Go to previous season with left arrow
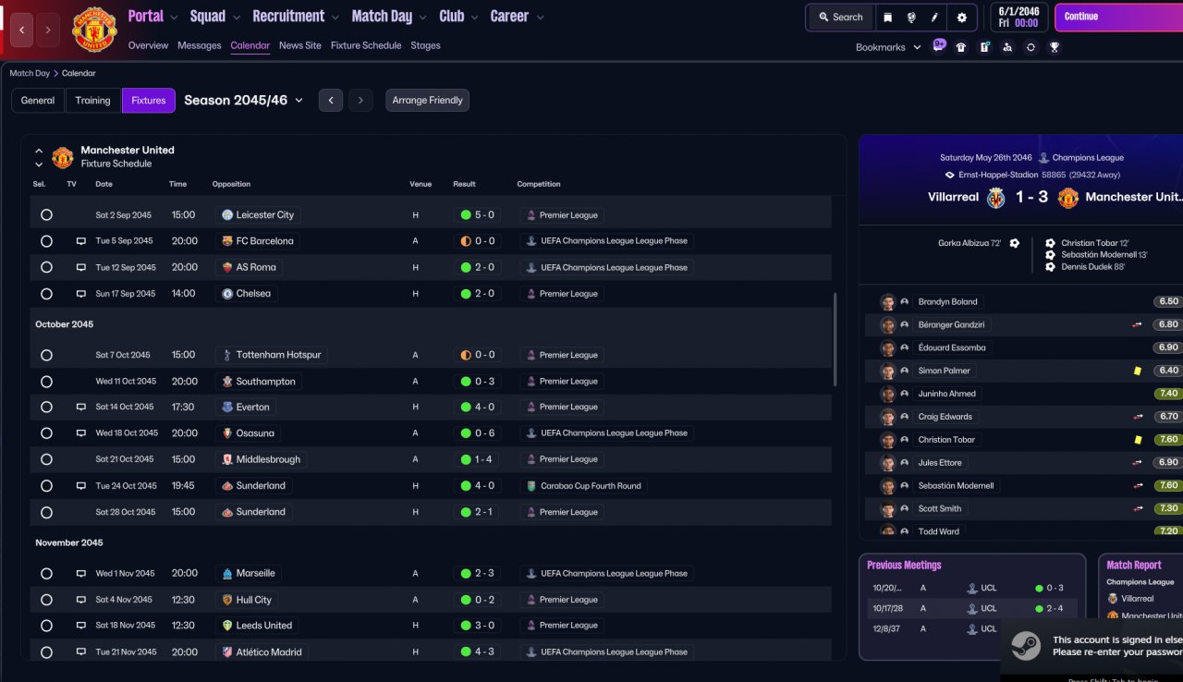 [331, 100]
